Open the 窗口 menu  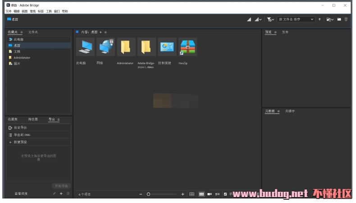(57, 11)
